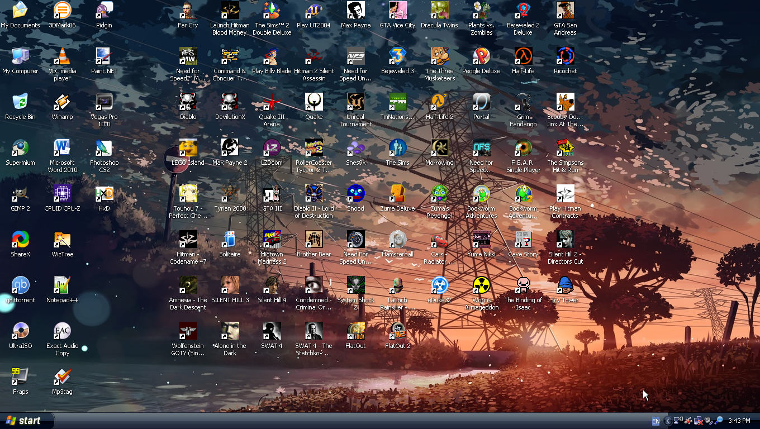Launch the Supermium browser icon
This screenshot has height=429, width=760.
click(x=20, y=147)
